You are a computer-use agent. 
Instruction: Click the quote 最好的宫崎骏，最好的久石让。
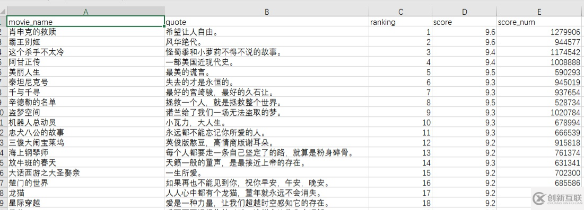267,93
